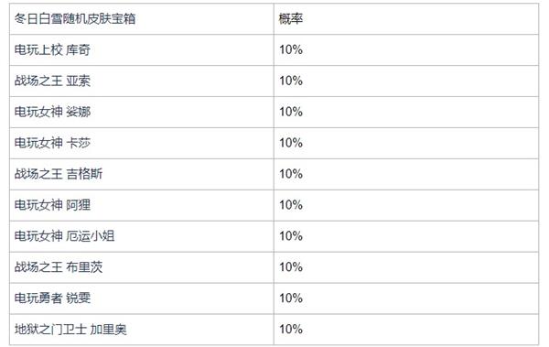Select the 10% probability for 娑娜
This screenshot has width=549, height=347.
coord(291,113)
